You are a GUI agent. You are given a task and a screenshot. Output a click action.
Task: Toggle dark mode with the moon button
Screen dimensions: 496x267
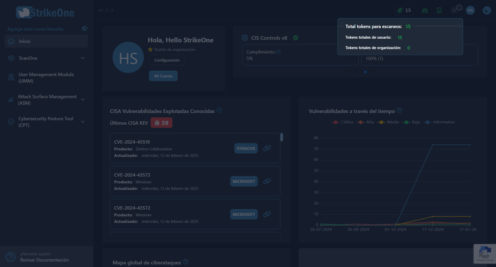point(487,10)
